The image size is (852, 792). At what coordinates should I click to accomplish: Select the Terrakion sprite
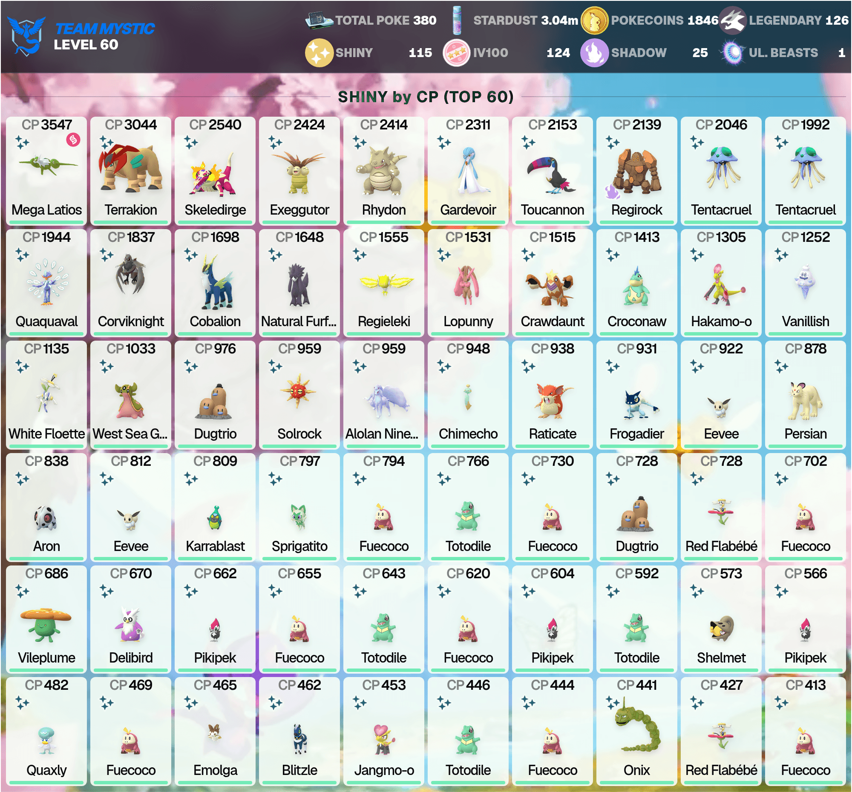pos(131,168)
